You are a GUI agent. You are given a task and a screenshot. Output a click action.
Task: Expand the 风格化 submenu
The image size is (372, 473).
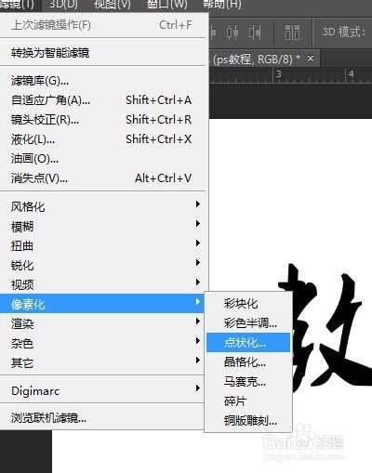tap(102, 206)
